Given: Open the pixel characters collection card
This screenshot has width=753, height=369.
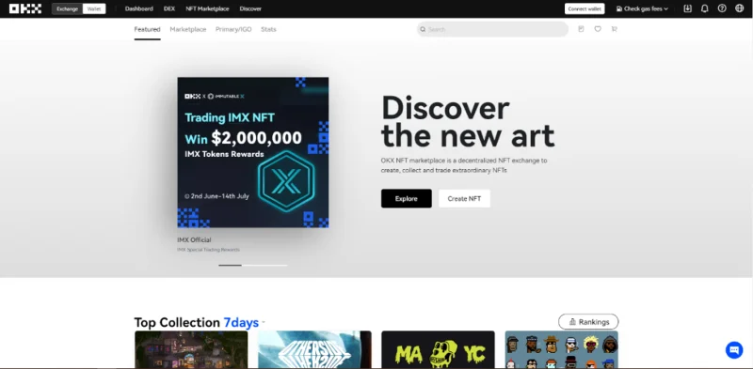Looking at the screenshot, I should pos(561,349).
